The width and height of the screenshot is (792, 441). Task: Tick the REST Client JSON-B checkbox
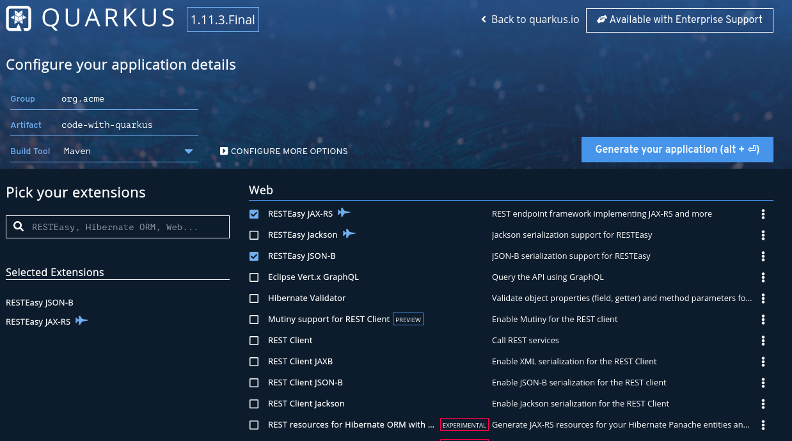click(254, 383)
